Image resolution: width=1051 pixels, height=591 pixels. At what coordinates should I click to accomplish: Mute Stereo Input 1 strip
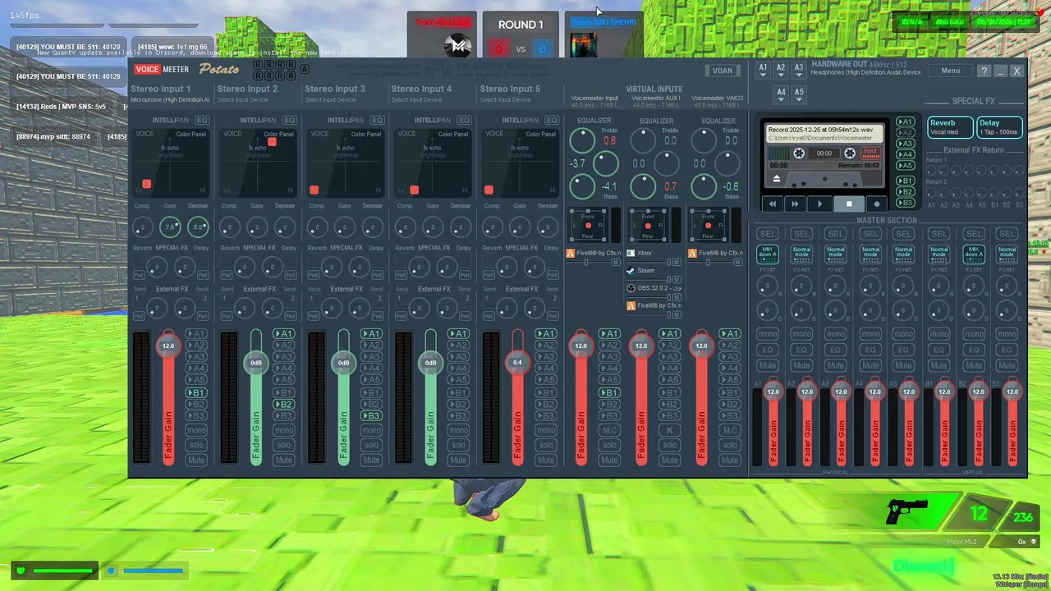point(195,460)
